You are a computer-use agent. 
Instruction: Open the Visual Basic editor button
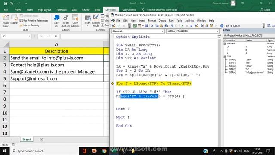tap(6, 21)
